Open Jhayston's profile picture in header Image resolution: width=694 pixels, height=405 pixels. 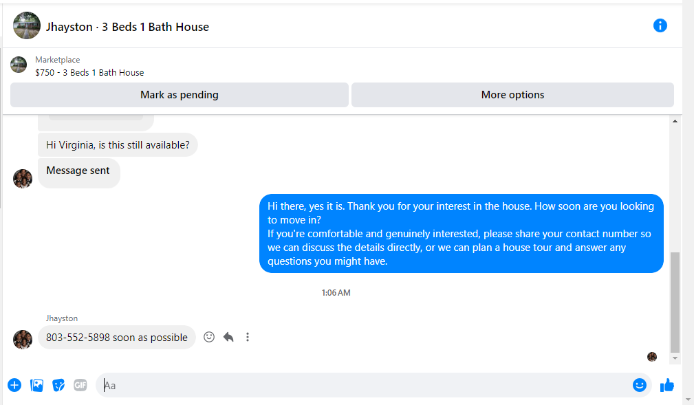(27, 25)
